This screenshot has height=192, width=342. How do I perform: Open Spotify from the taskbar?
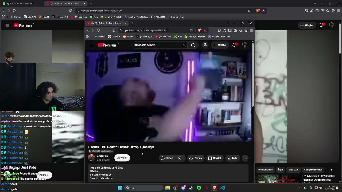click(199, 188)
